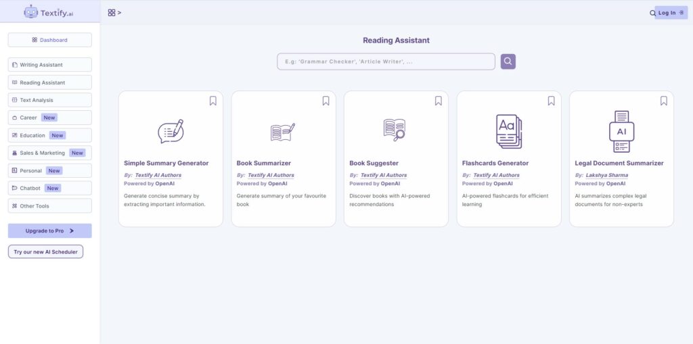Open the grid breadcrumb icon in header
The image size is (693, 344).
point(112,13)
